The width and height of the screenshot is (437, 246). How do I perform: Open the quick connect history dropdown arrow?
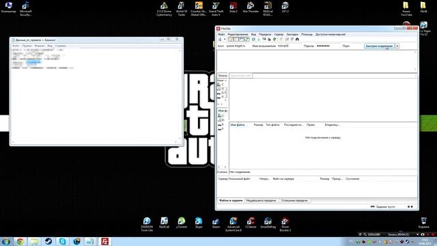(x=397, y=46)
